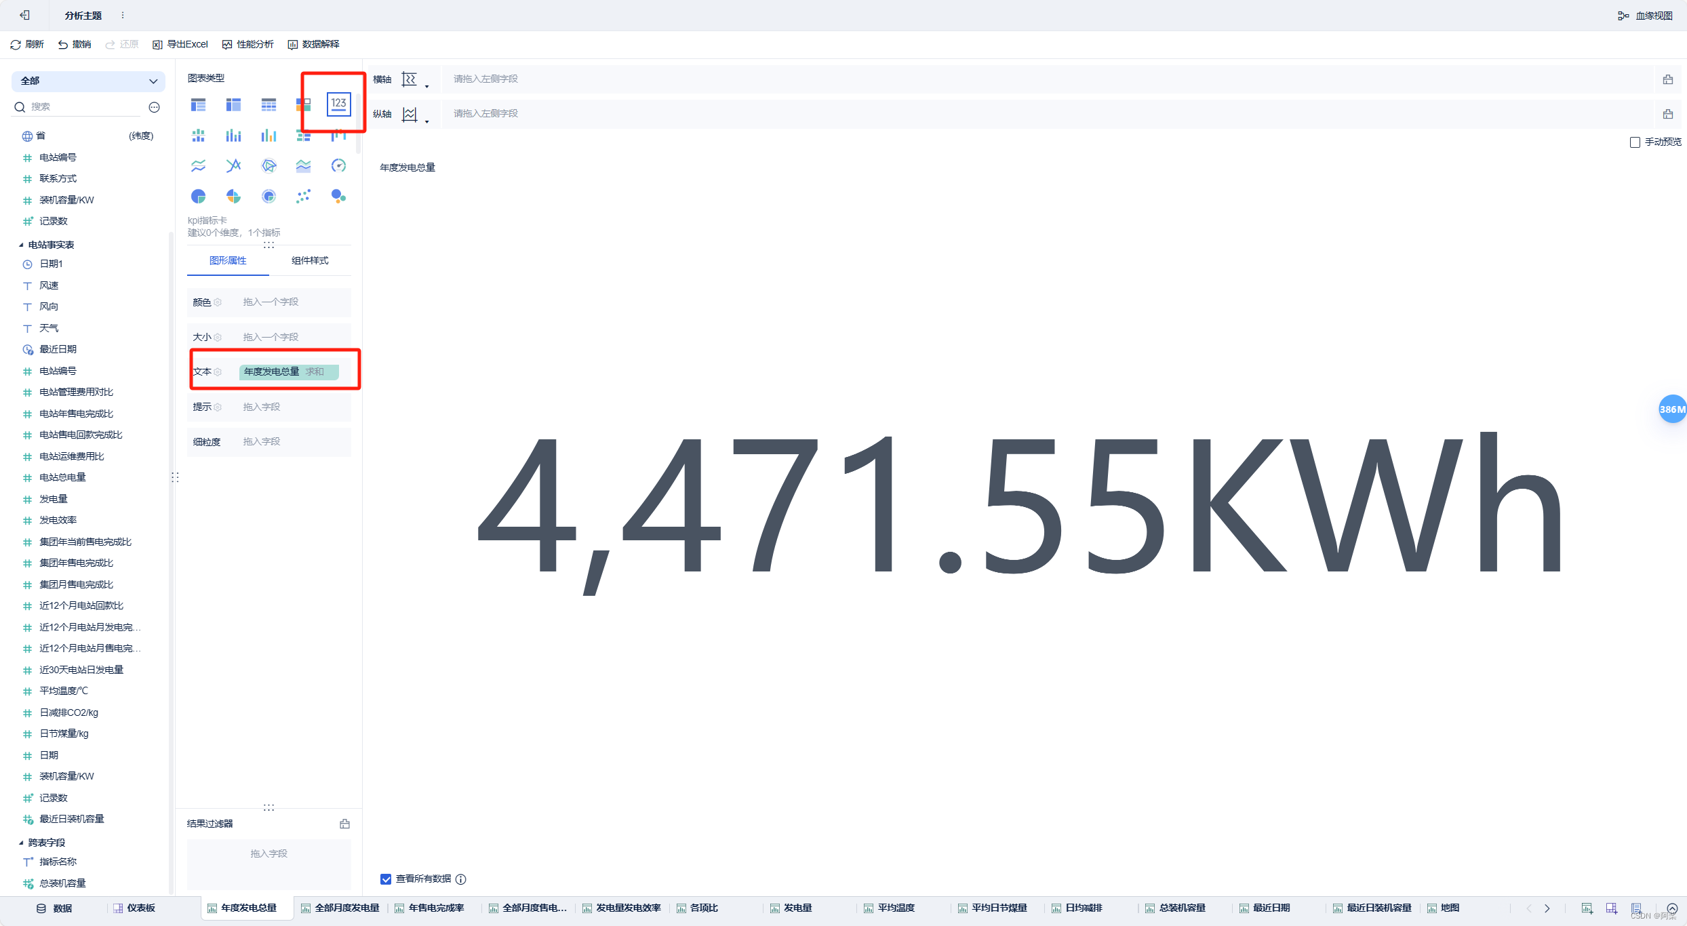Click the field search input box

coord(85,107)
